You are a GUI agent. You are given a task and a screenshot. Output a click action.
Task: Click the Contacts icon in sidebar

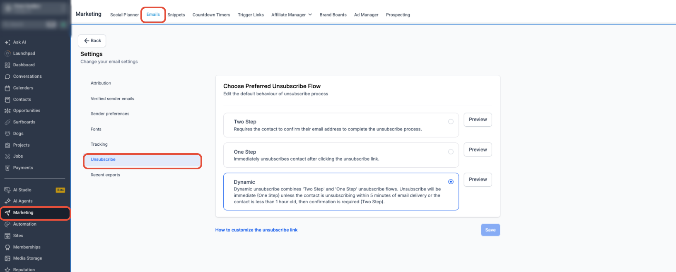[7, 100]
